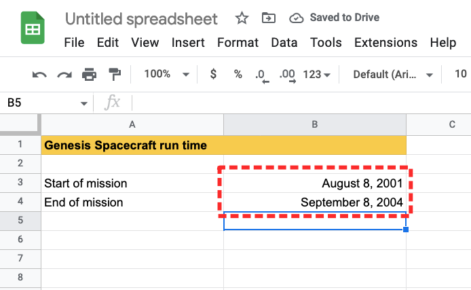Format as currency with dollar icon
The image size is (471, 290).
[x=213, y=74]
